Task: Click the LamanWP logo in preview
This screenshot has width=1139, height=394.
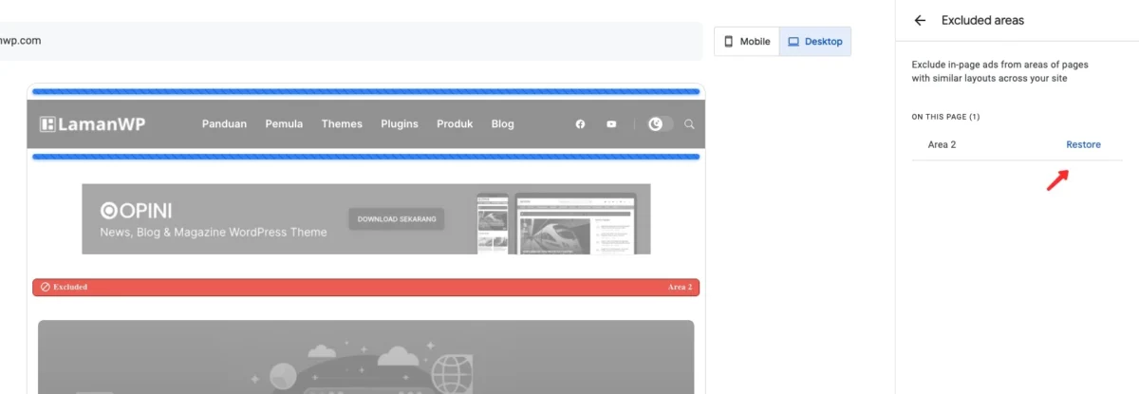Action: [x=92, y=124]
